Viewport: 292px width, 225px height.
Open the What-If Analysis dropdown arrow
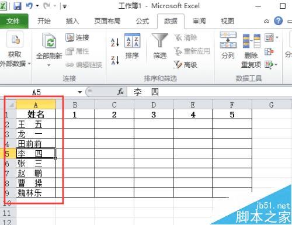(276, 65)
